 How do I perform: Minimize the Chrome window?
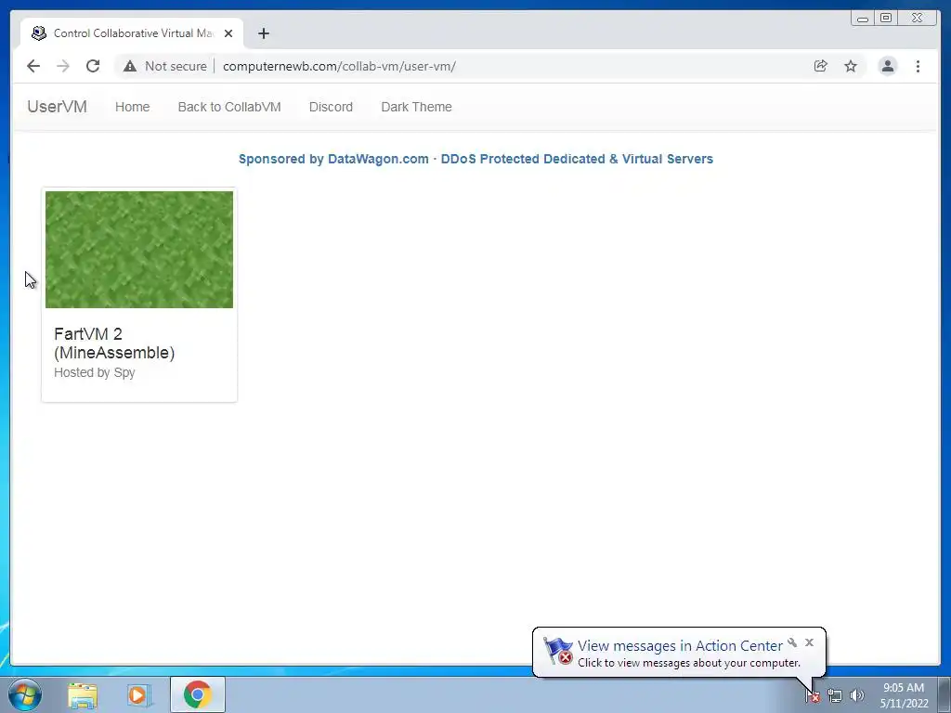[863, 19]
